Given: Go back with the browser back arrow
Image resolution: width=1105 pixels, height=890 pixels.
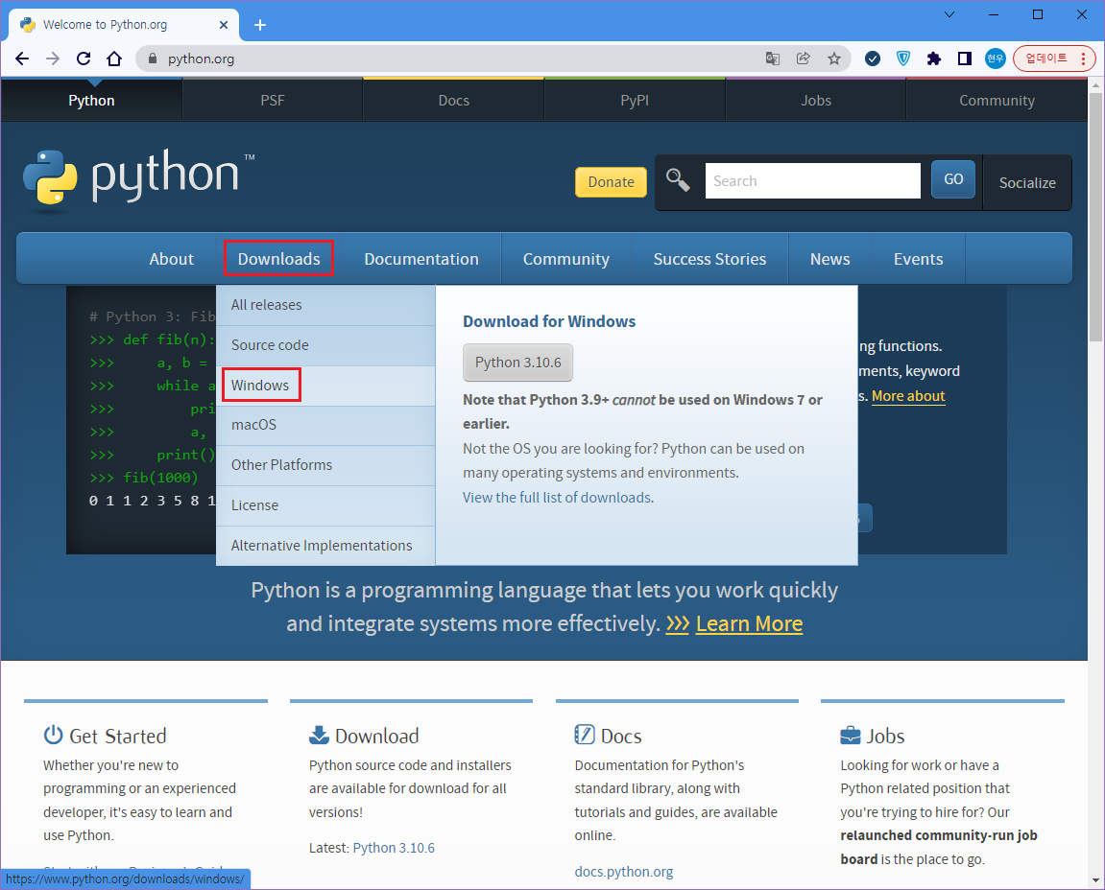Looking at the screenshot, I should click(x=22, y=59).
